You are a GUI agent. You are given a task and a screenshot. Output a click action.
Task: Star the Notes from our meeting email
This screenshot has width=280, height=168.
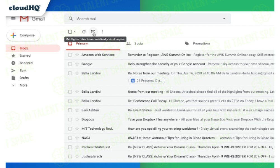click(77, 92)
